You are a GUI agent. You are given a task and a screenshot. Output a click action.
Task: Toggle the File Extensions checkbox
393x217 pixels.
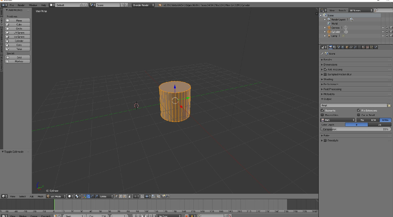359,110
